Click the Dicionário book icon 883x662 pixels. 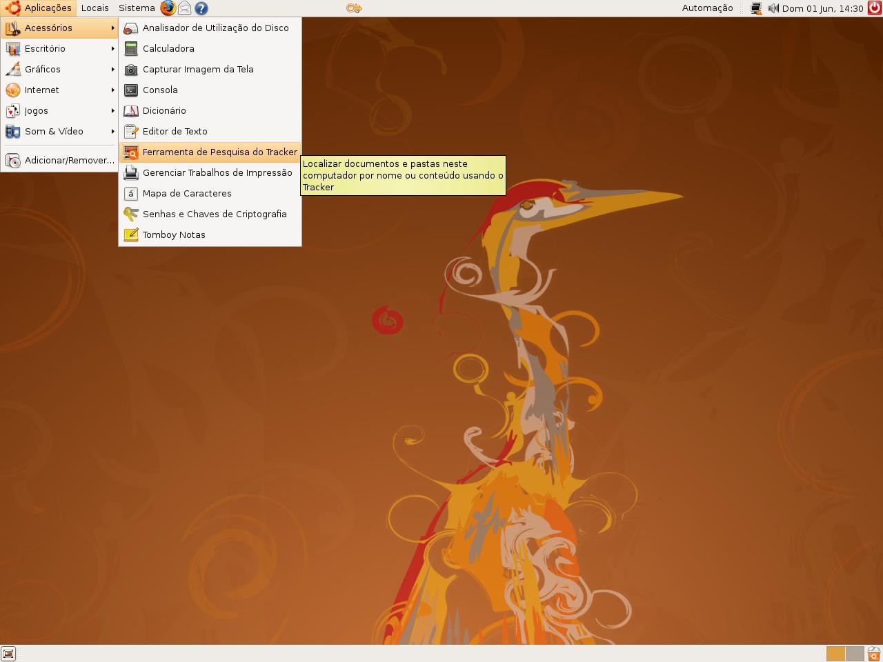click(x=131, y=111)
